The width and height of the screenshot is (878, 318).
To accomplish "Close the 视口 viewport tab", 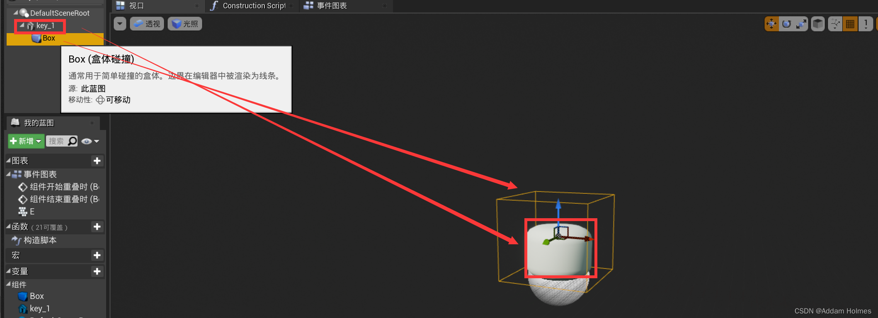I will tap(196, 6).
